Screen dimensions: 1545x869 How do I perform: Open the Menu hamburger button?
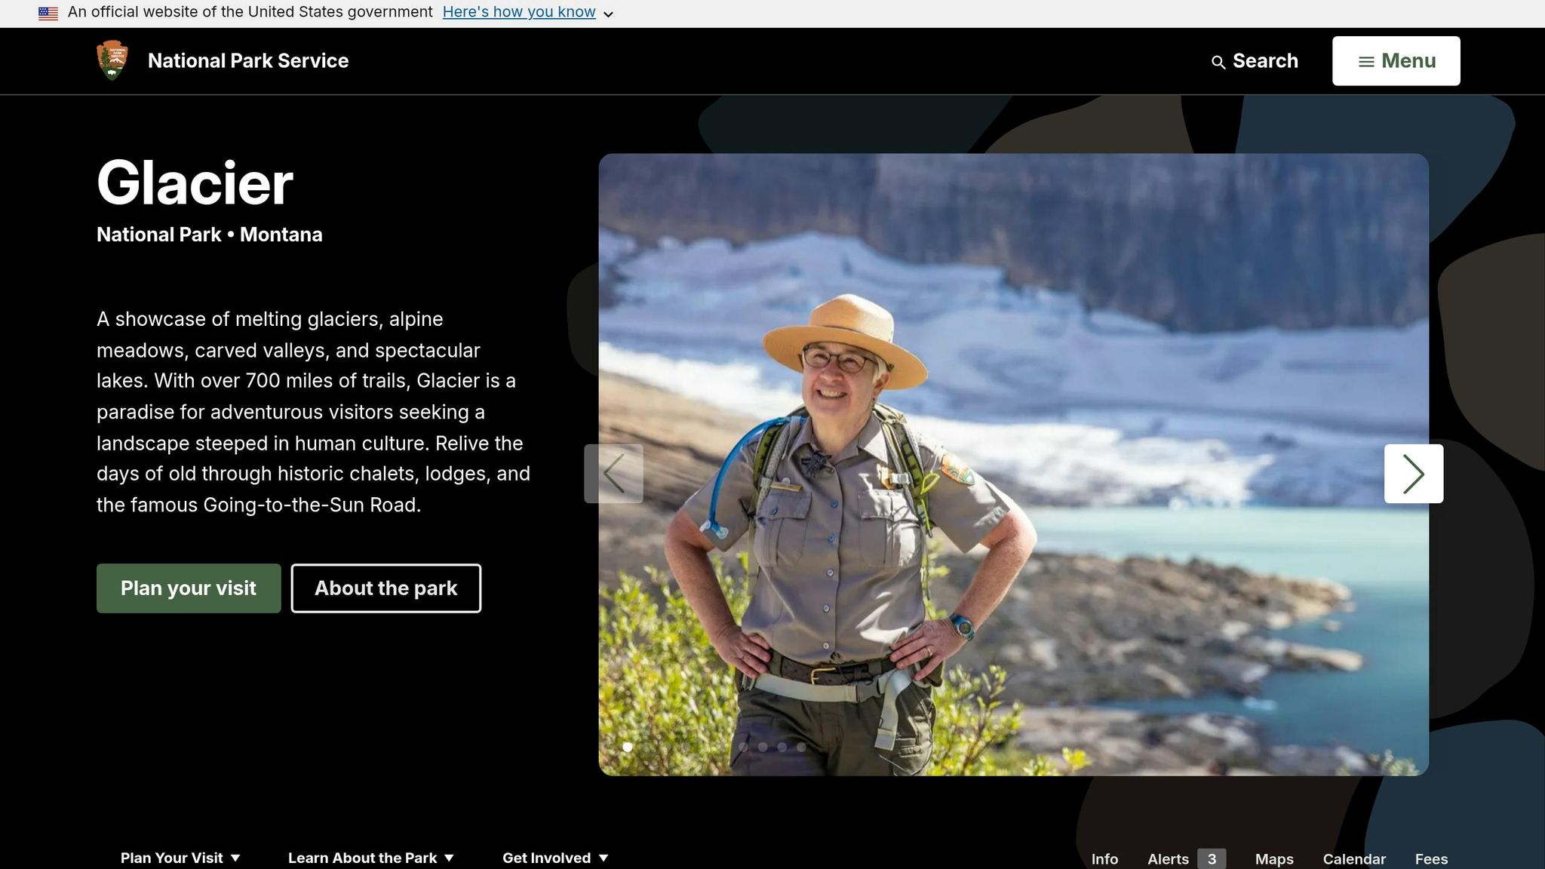1396,60
